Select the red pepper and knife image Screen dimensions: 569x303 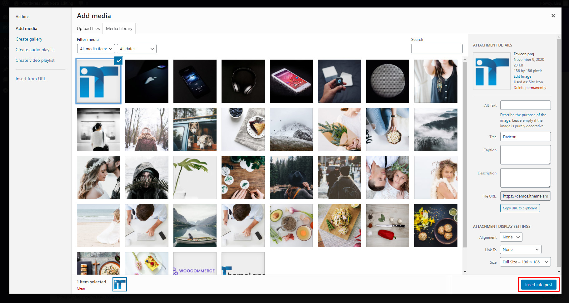[387, 226]
